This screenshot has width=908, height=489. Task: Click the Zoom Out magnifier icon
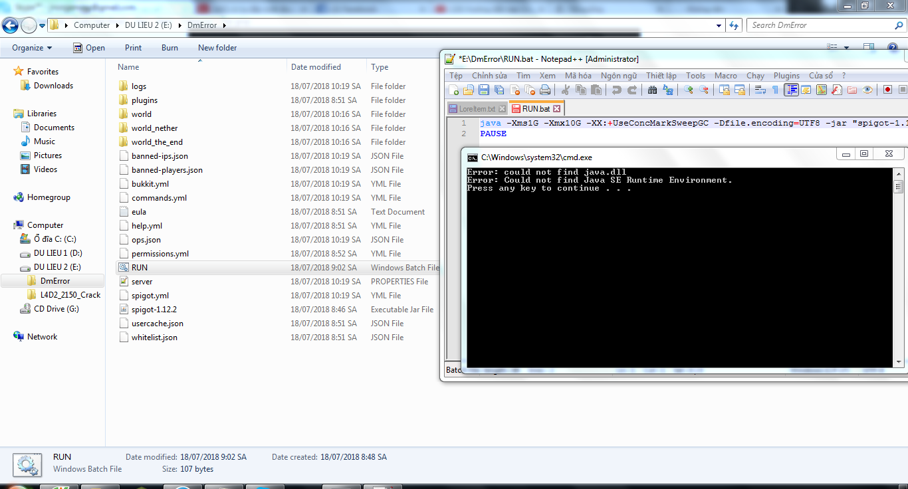pyautogui.click(x=704, y=90)
